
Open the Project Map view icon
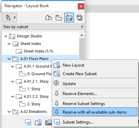49,18
